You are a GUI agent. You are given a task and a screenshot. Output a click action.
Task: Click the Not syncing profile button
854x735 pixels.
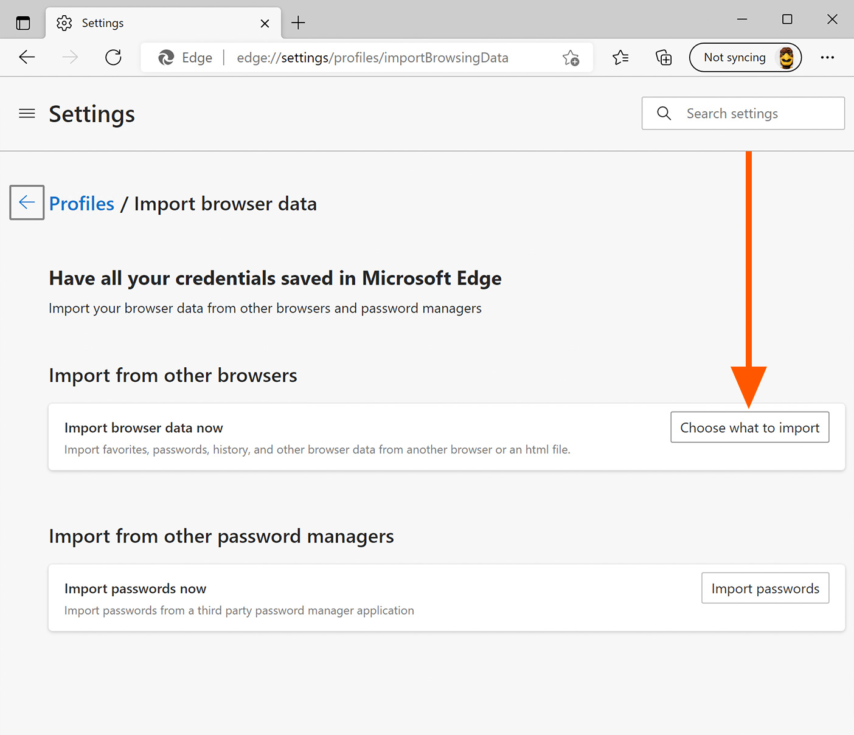click(x=745, y=58)
